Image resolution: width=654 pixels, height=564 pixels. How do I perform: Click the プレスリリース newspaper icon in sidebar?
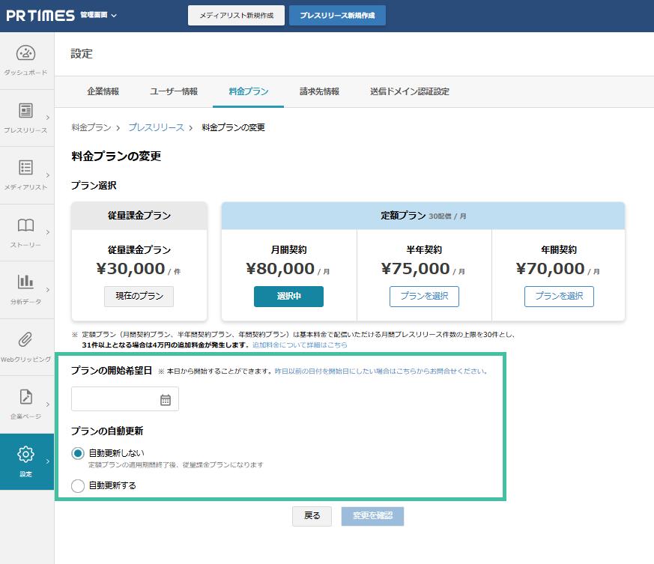pos(26,111)
